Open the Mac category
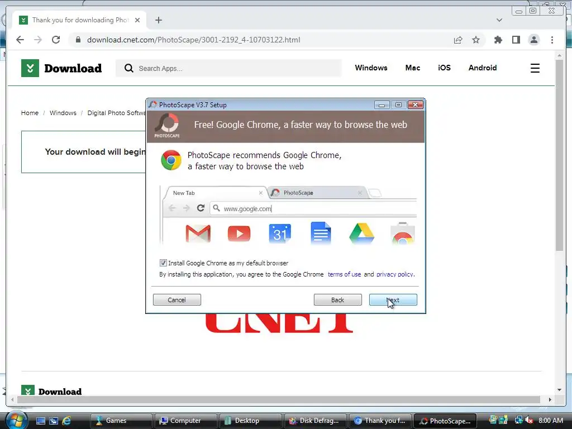 point(413,68)
